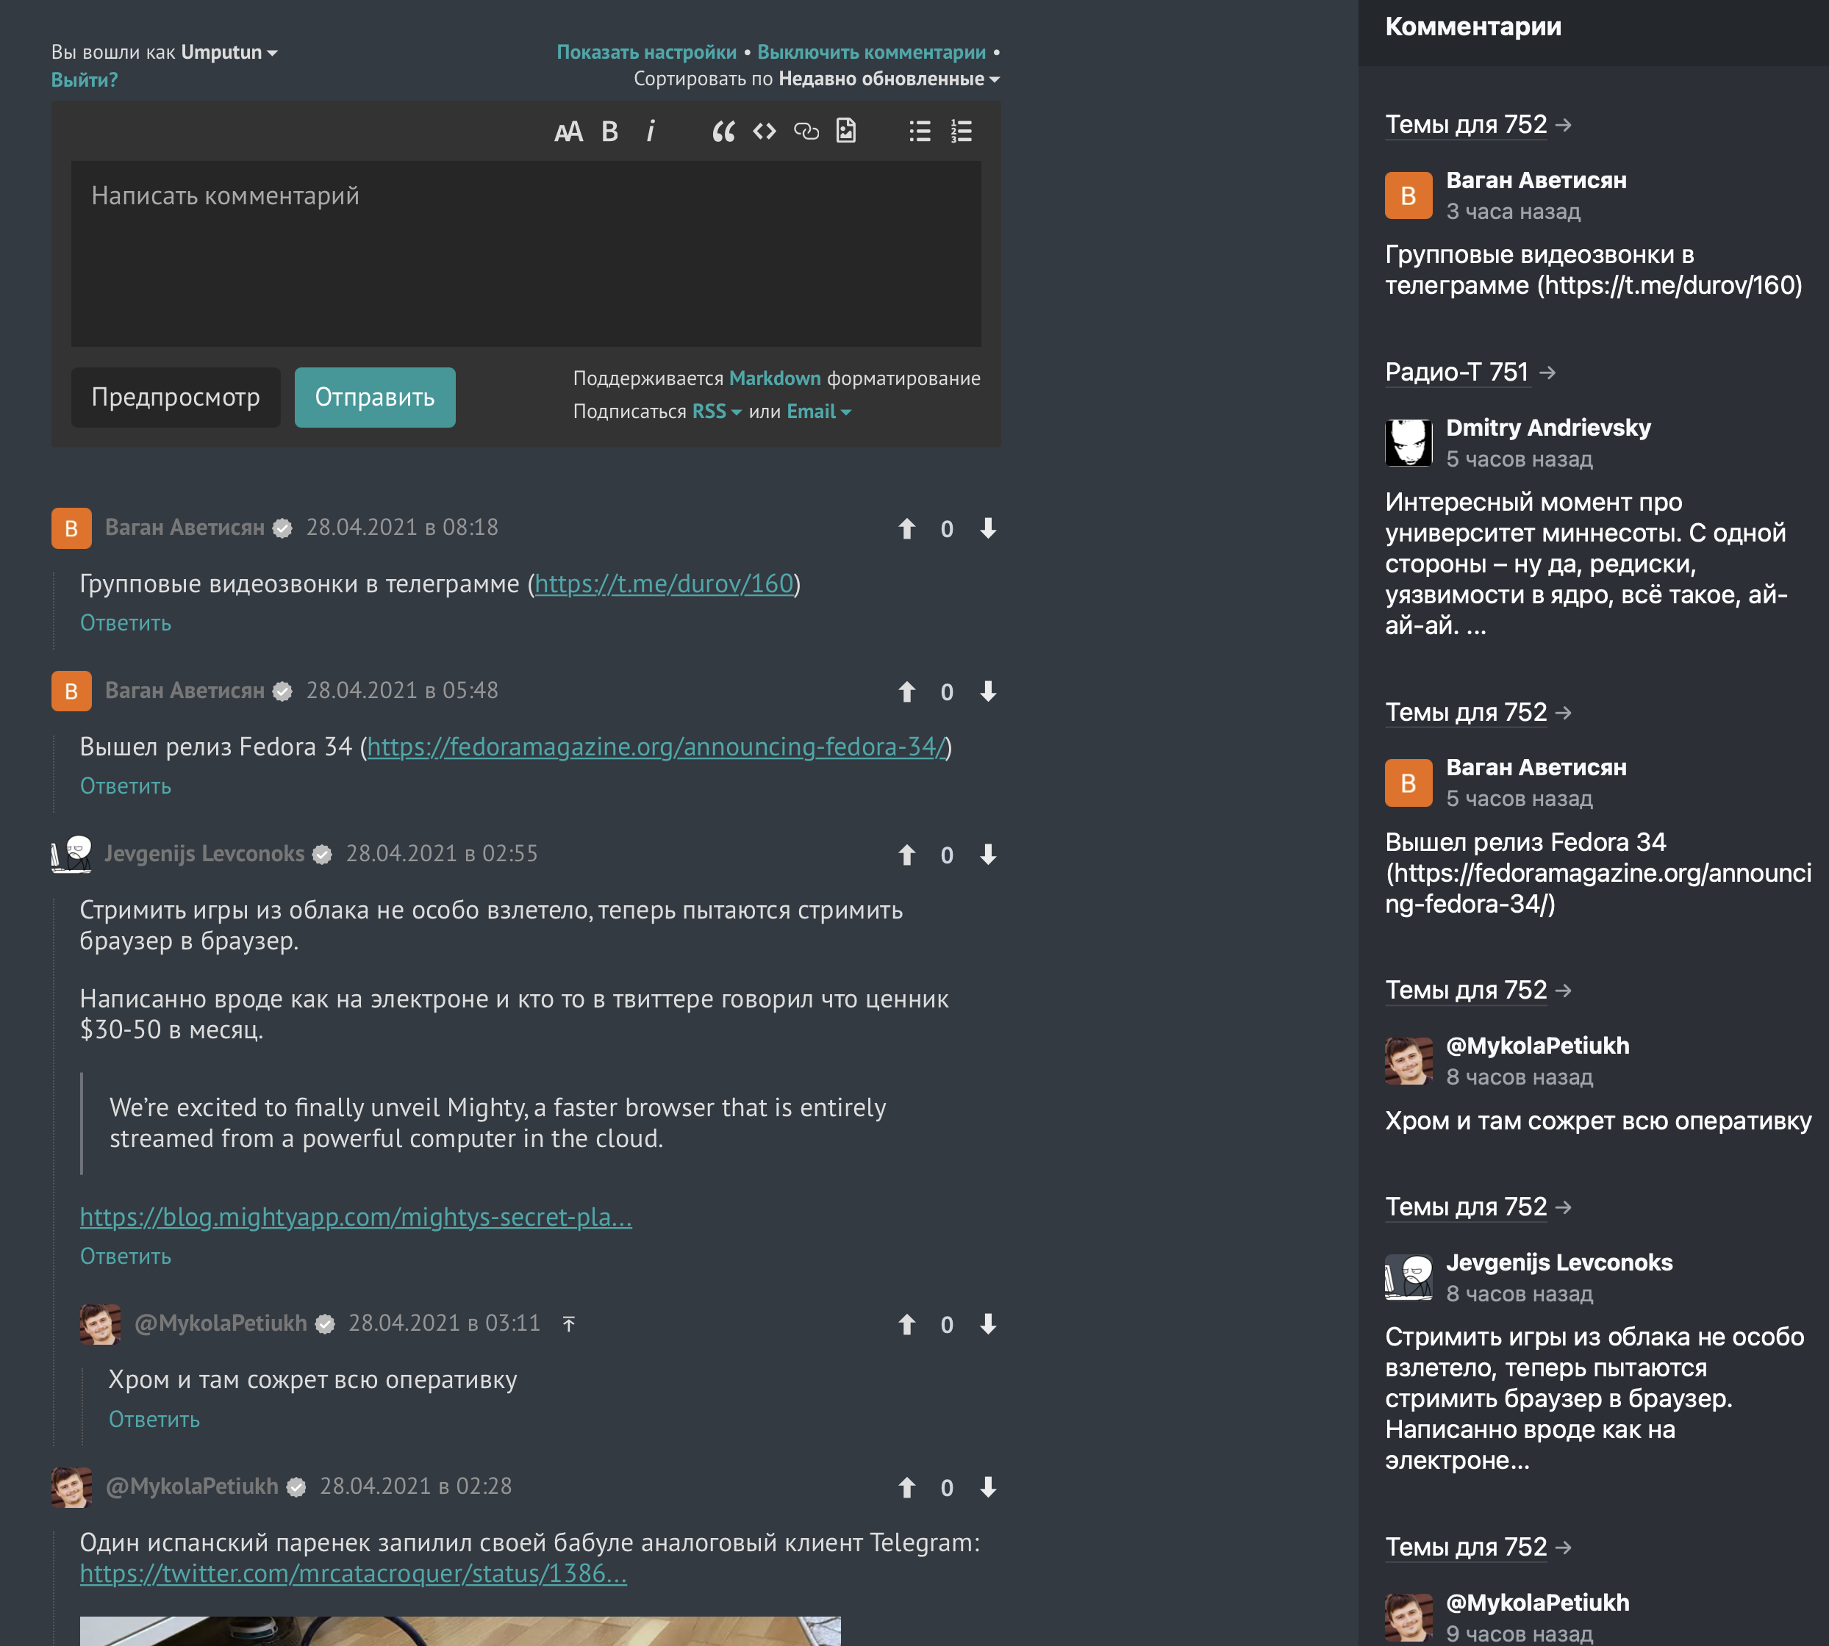1829x1646 pixels.
Task: Click the Отправить submit button
Action: [374, 398]
